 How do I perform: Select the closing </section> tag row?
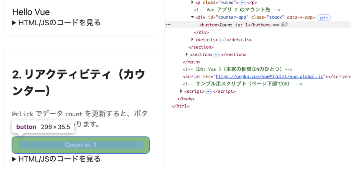tap(201, 47)
